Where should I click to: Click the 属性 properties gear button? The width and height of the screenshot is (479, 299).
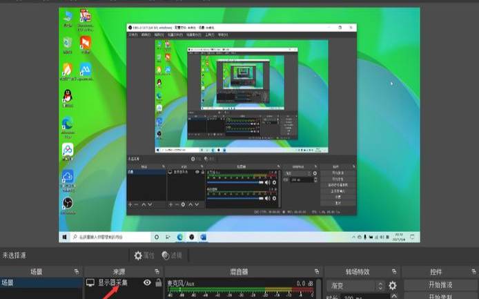pos(144,255)
